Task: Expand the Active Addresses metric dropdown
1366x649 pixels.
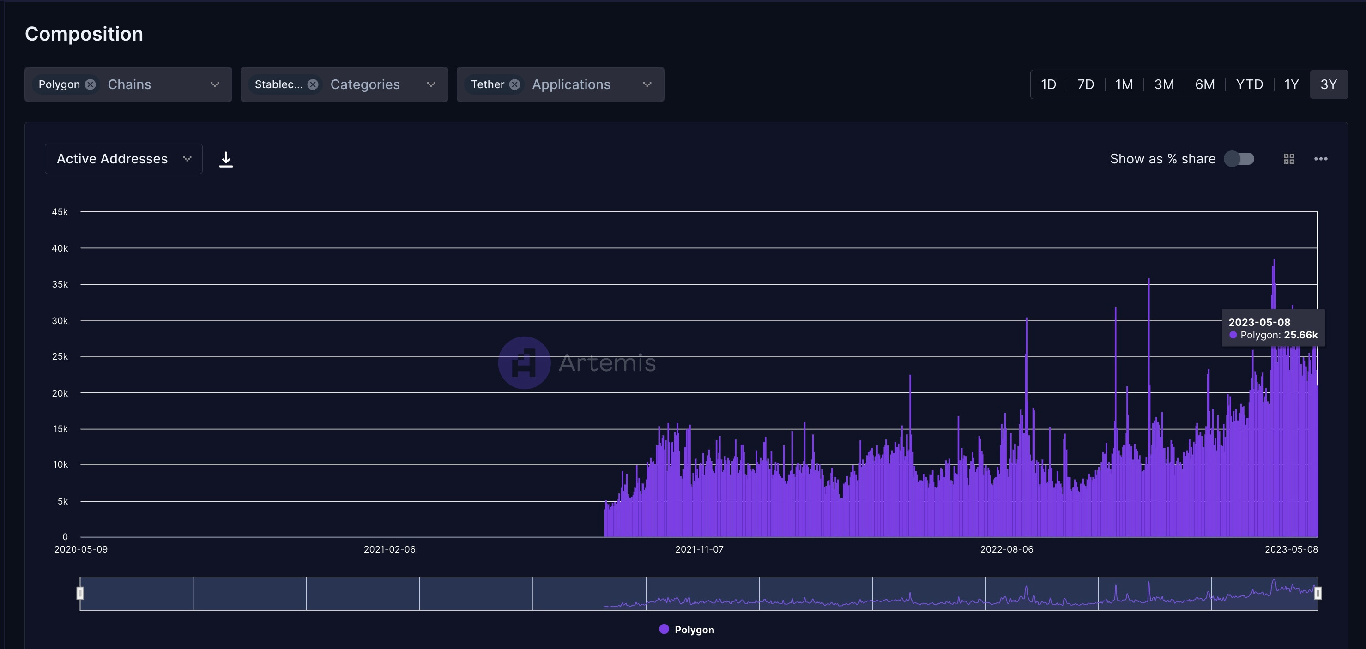Action: (124, 158)
